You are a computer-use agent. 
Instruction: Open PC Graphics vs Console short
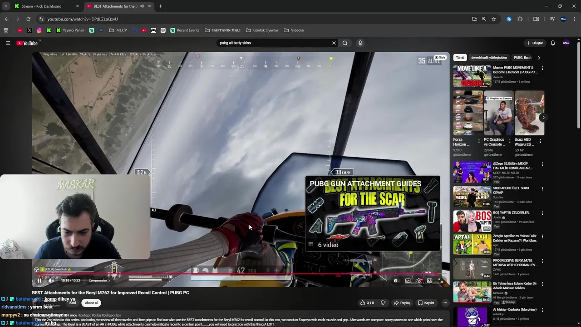click(x=498, y=113)
